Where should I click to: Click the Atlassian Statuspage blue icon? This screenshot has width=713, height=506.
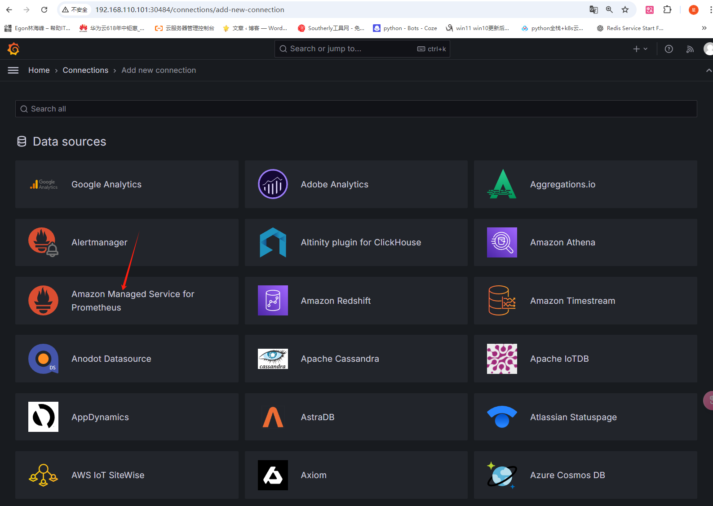click(x=502, y=417)
